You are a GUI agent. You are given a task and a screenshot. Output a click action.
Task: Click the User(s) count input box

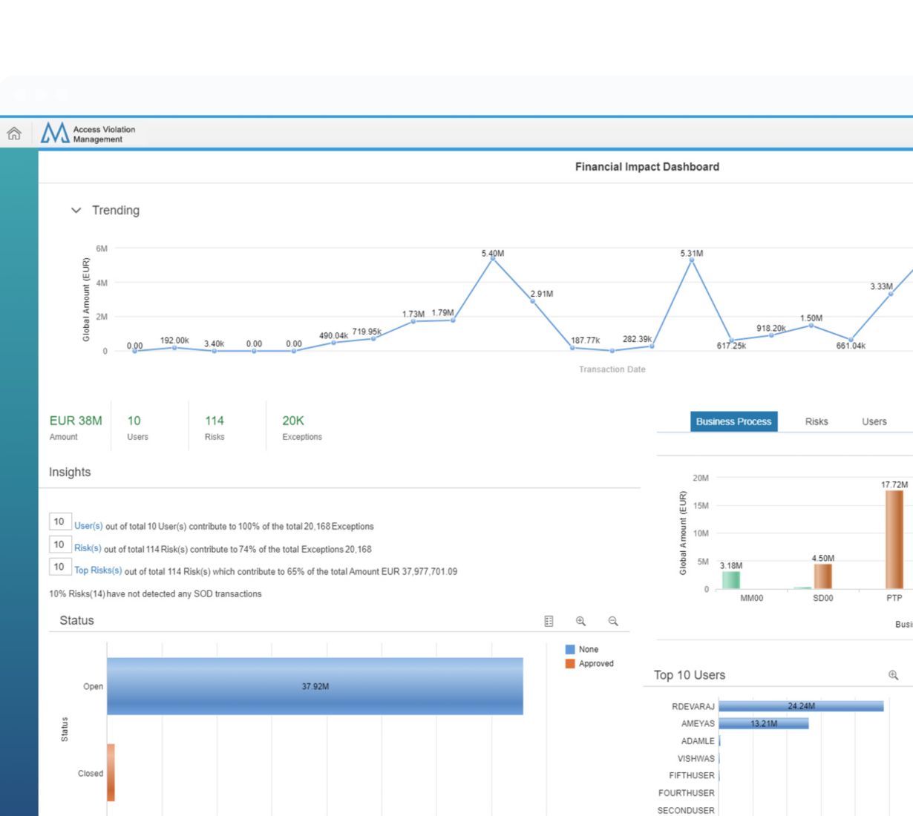click(x=59, y=521)
